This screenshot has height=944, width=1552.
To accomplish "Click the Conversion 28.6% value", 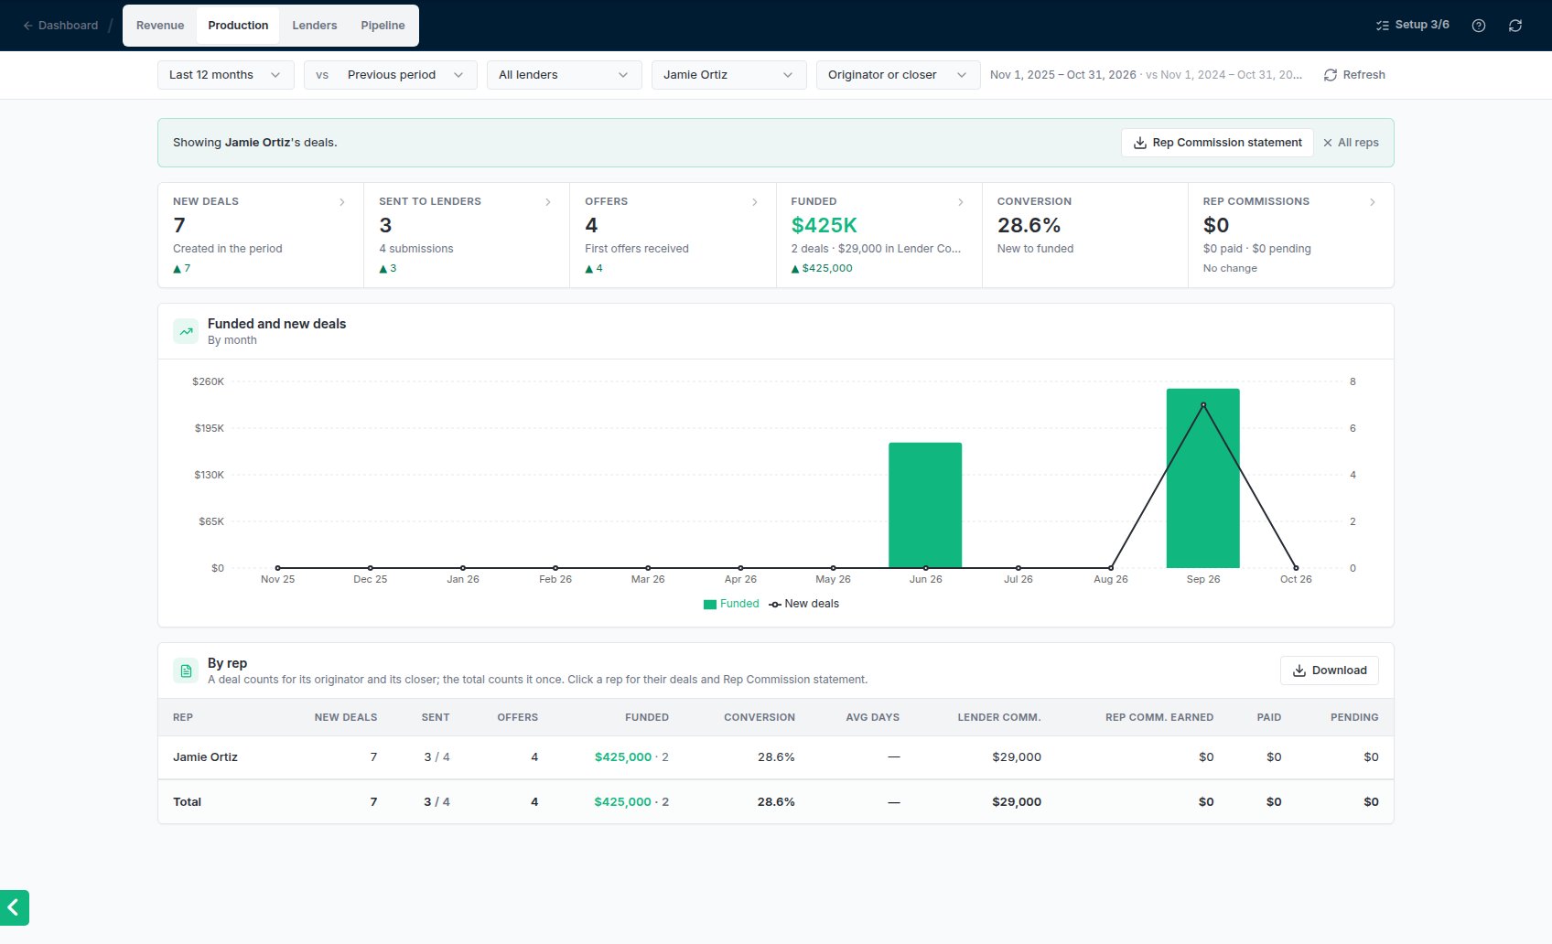I will tap(1029, 225).
